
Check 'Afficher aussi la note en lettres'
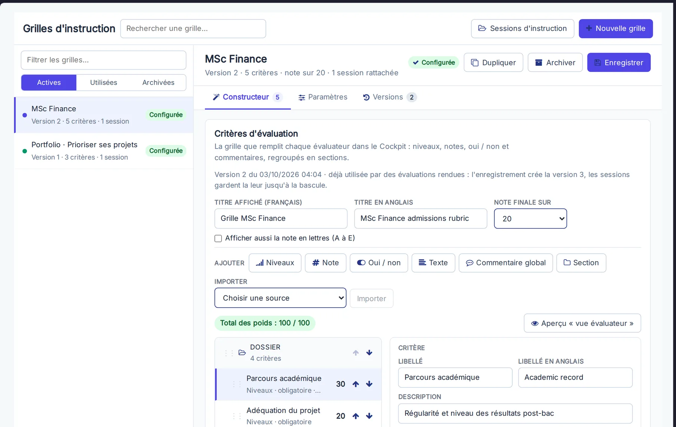coord(218,238)
